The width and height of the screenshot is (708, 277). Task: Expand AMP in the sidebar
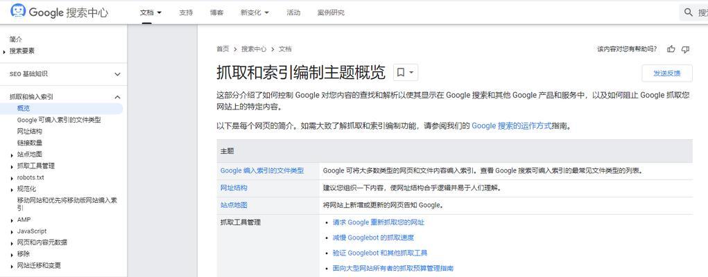(x=12, y=220)
